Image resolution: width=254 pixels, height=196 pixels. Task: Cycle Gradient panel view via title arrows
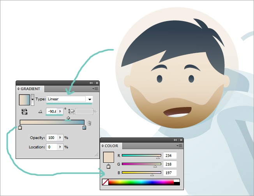tap(18, 89)
